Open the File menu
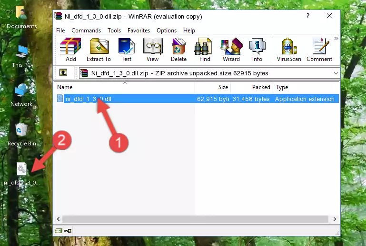 pyautogui.click(x=60, y=31)
